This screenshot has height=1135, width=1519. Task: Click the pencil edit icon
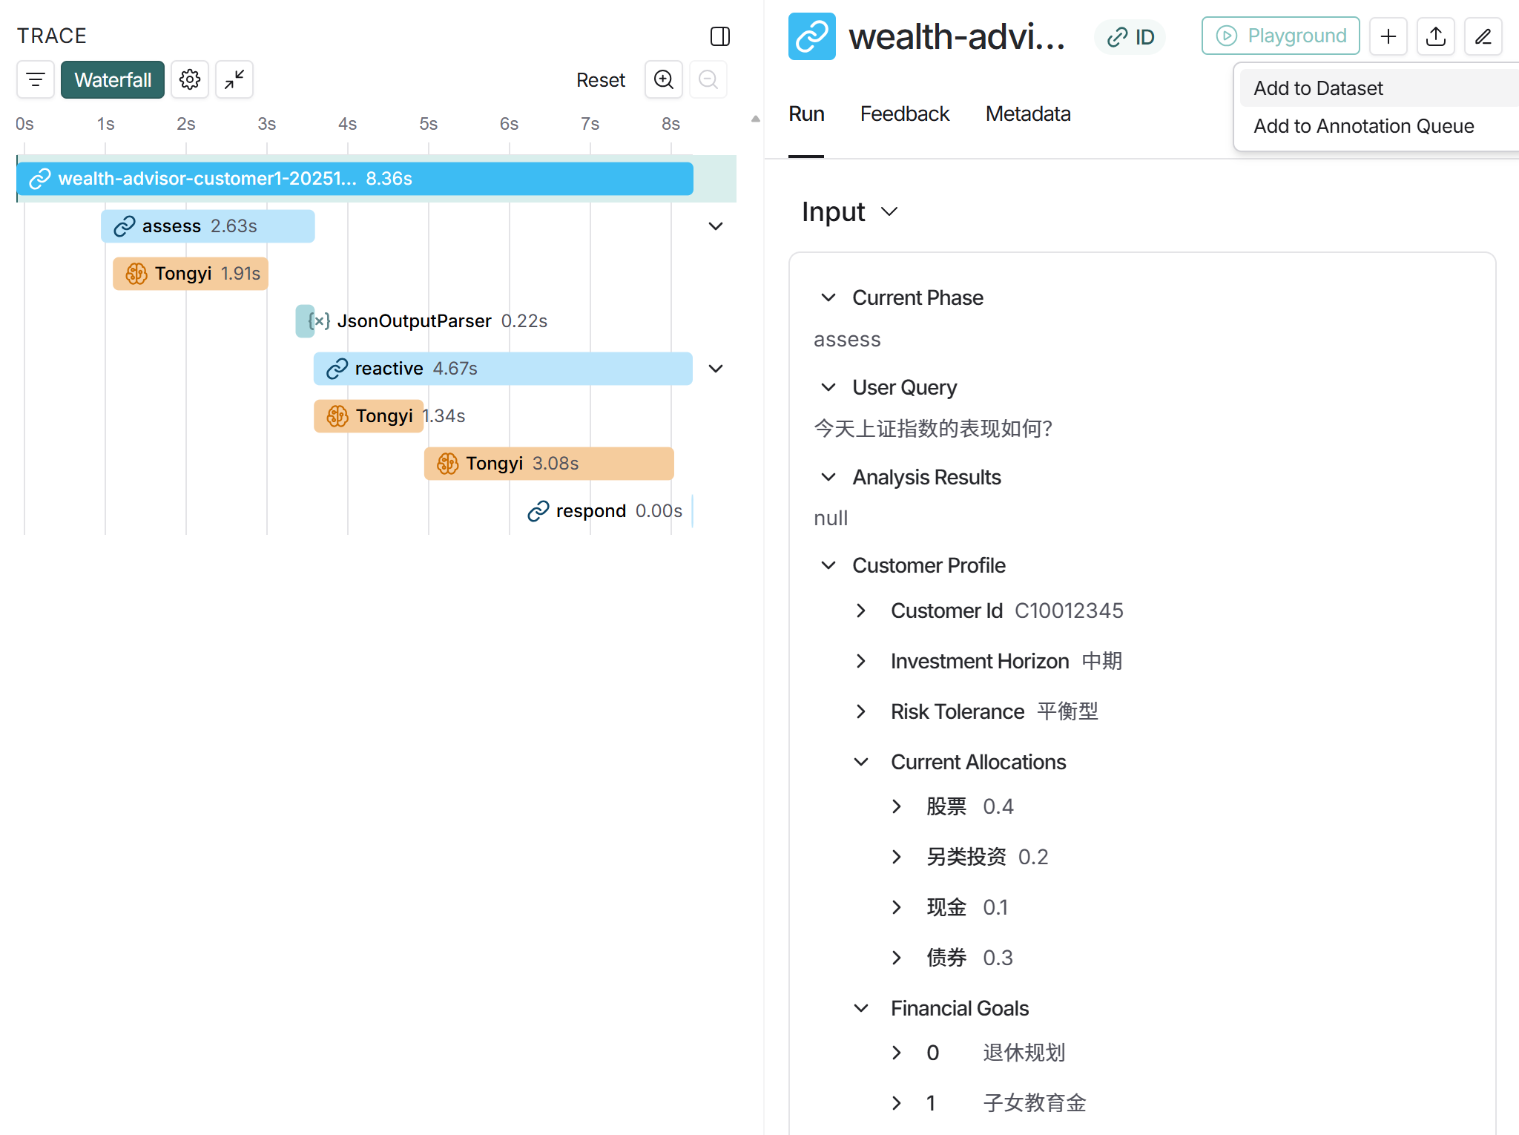[x=1483, y=36]
